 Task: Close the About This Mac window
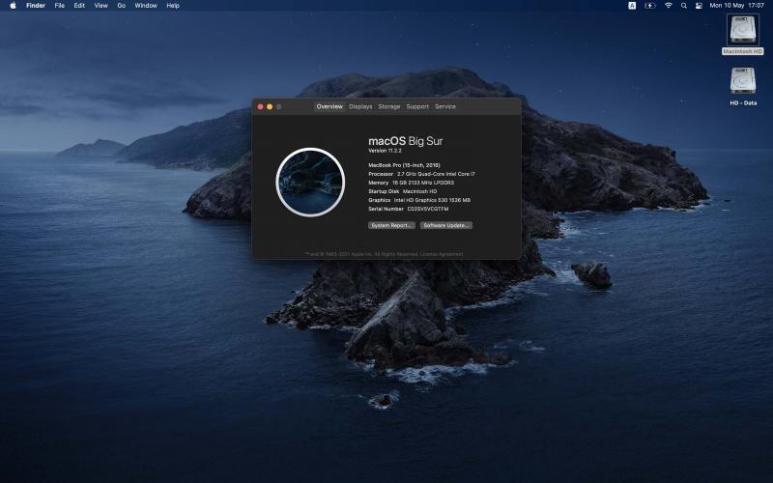tap(260, 106)
